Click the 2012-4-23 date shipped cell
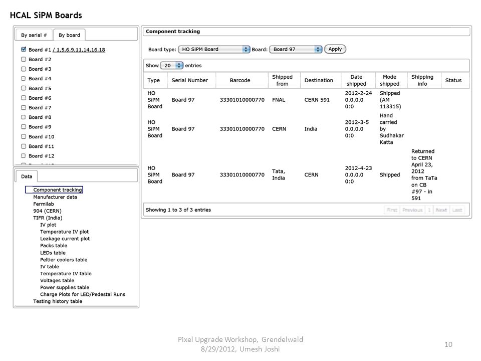Image resolution: width=481 pixels, height=361 pixels. pos(358,174)
